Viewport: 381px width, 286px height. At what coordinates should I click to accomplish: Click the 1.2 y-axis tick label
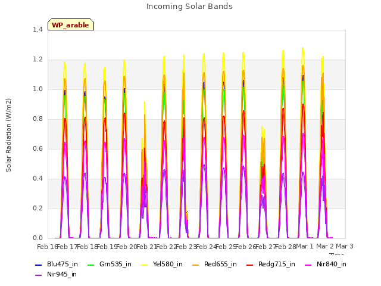(38, 60)
